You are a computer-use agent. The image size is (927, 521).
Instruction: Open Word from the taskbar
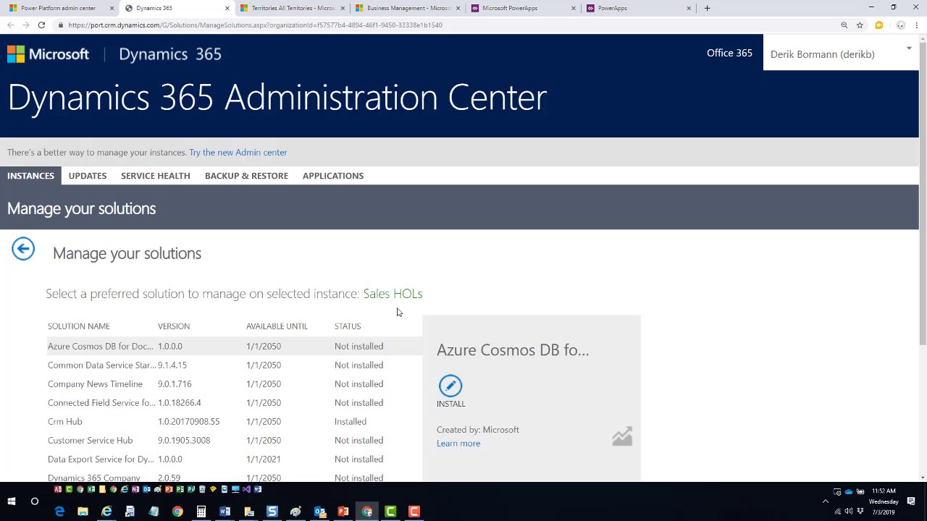[x=225, y=512]
